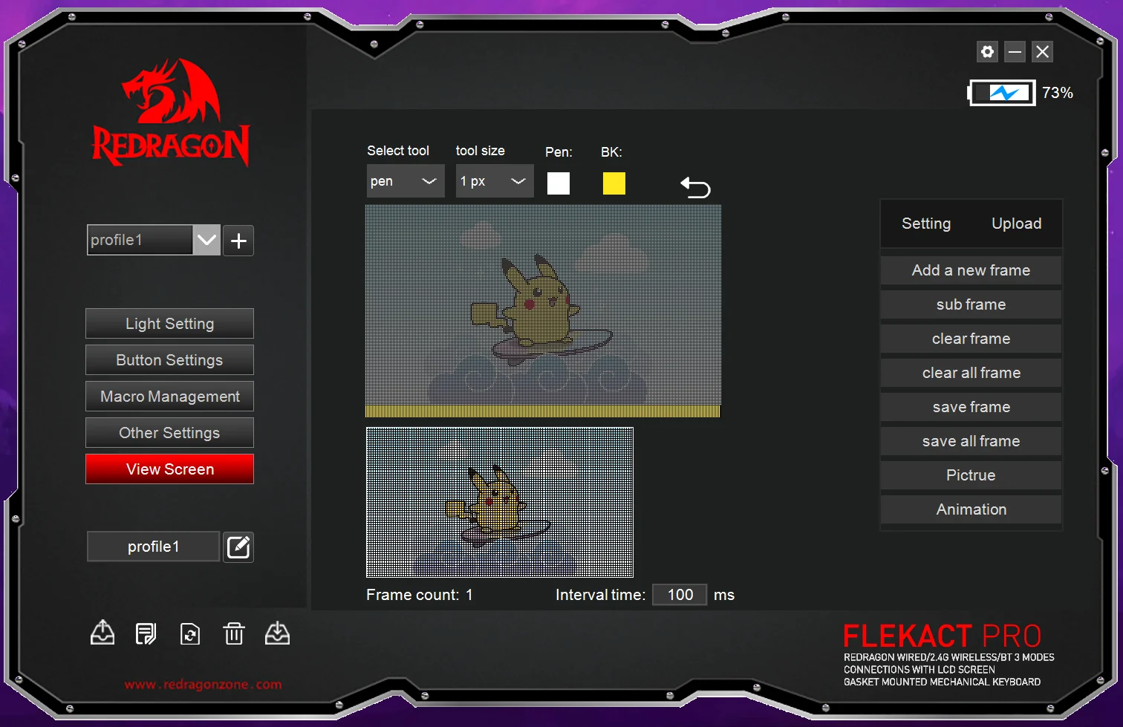Click the battery status indicator
Viewport: 1123px width, 727px height.
coord(1002,93)
